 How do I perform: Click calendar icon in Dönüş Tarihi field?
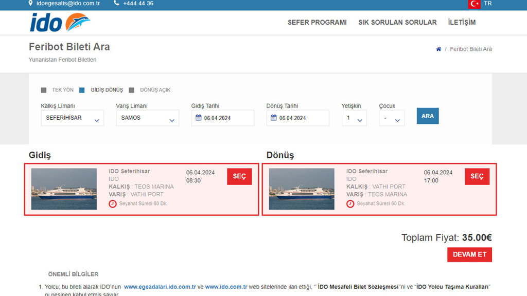(x=274, y=118)
